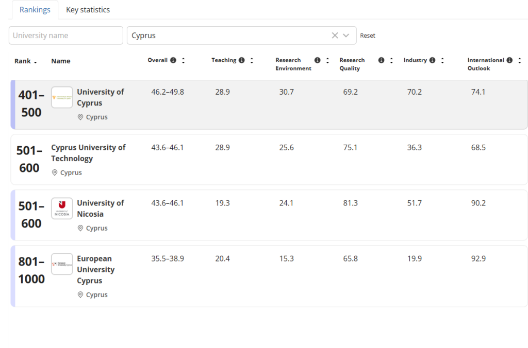Screen dimensions: 528x348
Task: Reset the search filters
Action: [x=368, y=36]
